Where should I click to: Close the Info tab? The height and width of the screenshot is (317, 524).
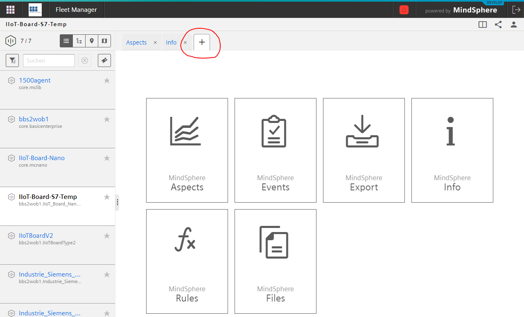185,42
